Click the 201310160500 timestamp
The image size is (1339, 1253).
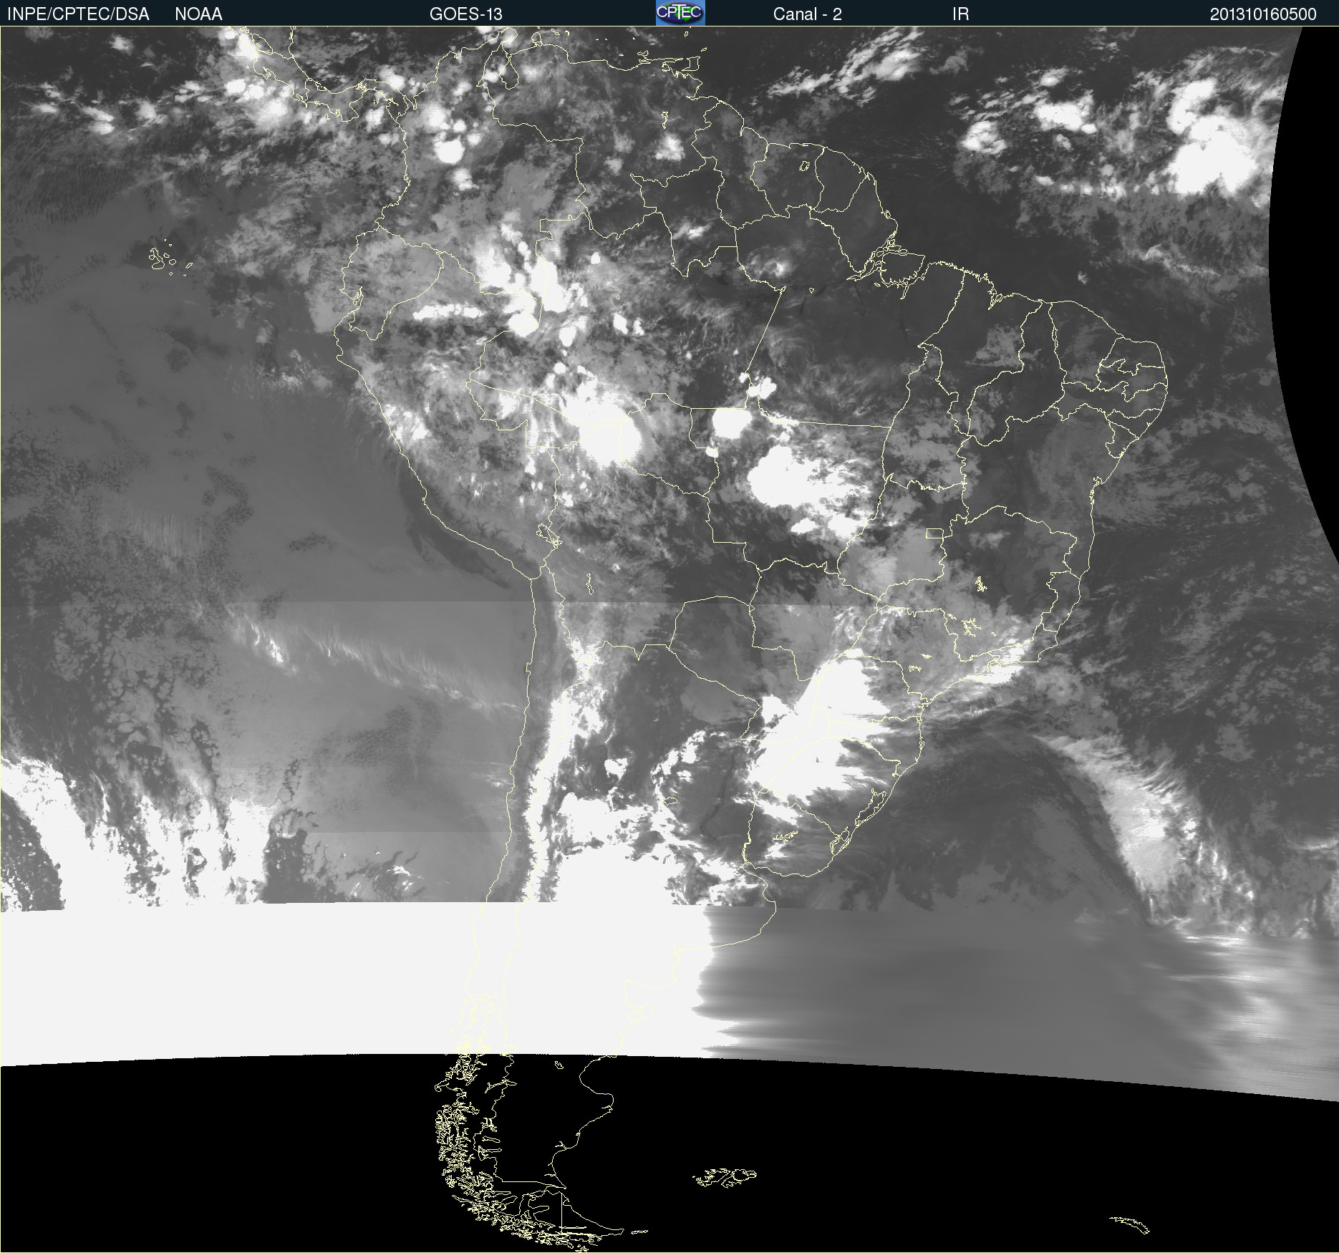pos(1263,14)
